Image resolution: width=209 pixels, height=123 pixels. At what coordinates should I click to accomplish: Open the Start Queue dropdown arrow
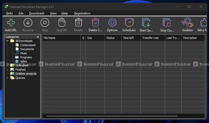tap(156, 25)
